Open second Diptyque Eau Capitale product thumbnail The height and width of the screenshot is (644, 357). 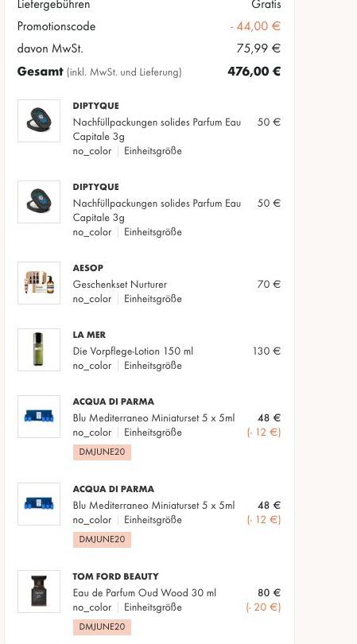[x=39, y=202]
